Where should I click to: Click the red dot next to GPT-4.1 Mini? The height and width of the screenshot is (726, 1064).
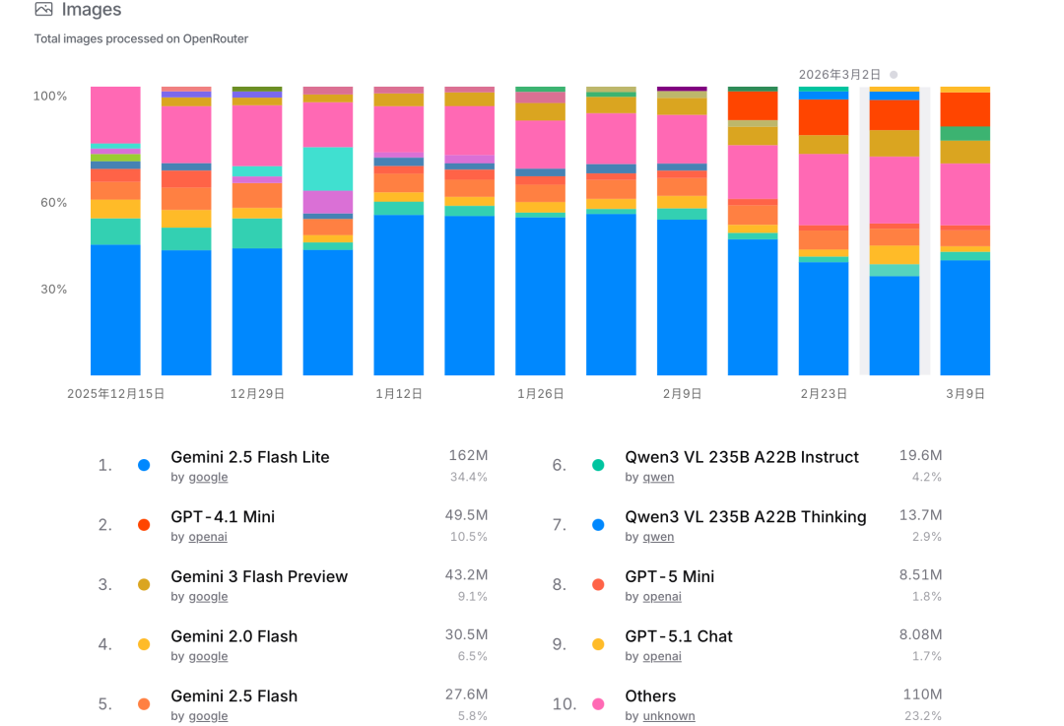click(144, 525)
